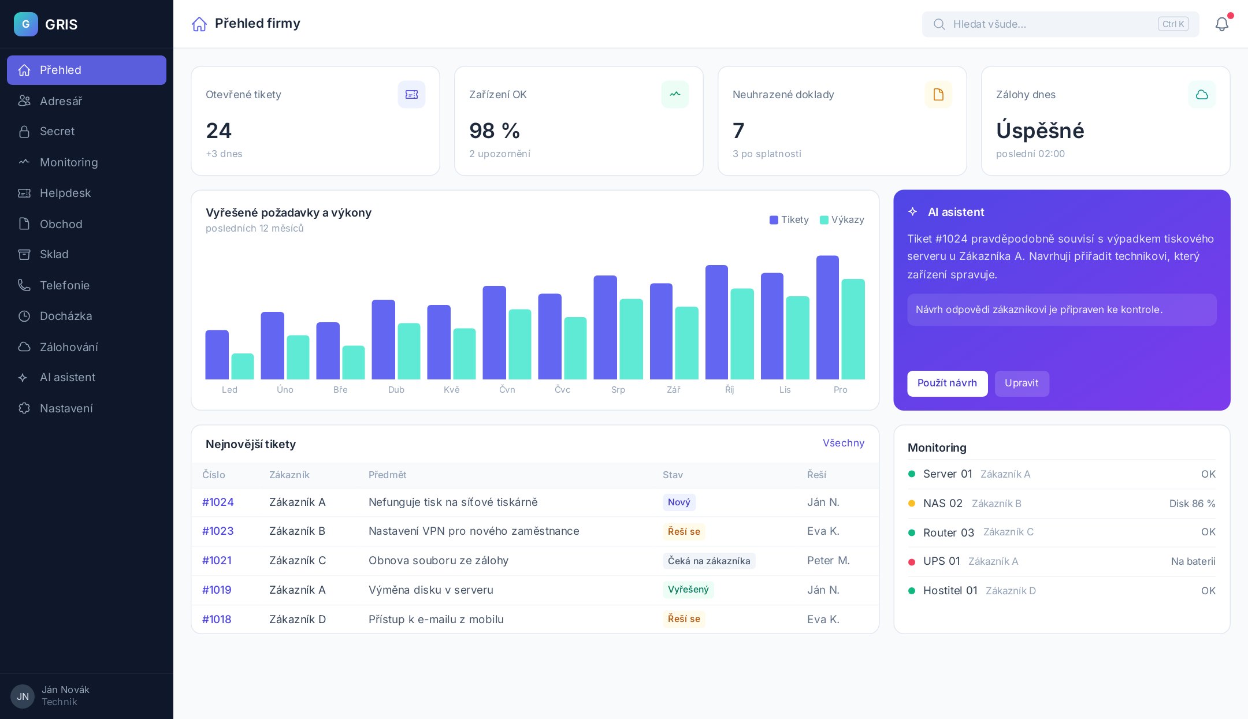The image size is (1248, 719).
Task: Click the Tikety legend color swatch
Action: tap(774, 220)
